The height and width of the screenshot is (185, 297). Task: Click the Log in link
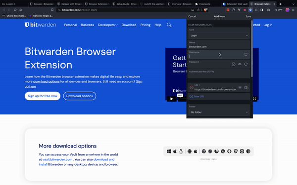268,25
